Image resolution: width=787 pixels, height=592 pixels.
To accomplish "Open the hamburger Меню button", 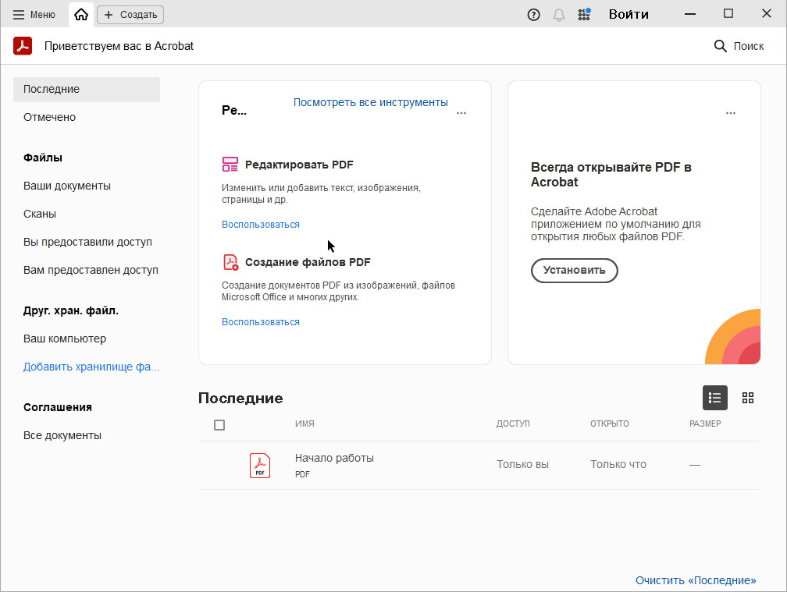I will [x=34, y=15].
